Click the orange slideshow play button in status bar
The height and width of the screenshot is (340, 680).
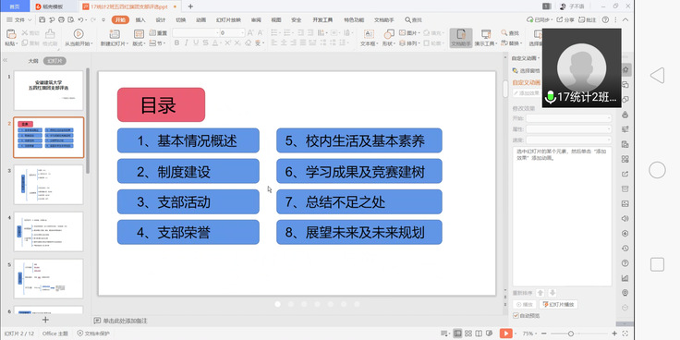pyautogui.click(x=505, y=333)
